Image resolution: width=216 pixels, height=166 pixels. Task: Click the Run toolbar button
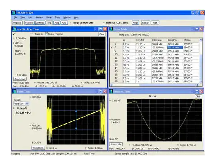coord(155,23)
